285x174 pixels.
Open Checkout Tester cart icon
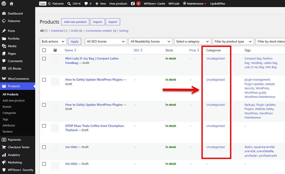coord(4,147)
